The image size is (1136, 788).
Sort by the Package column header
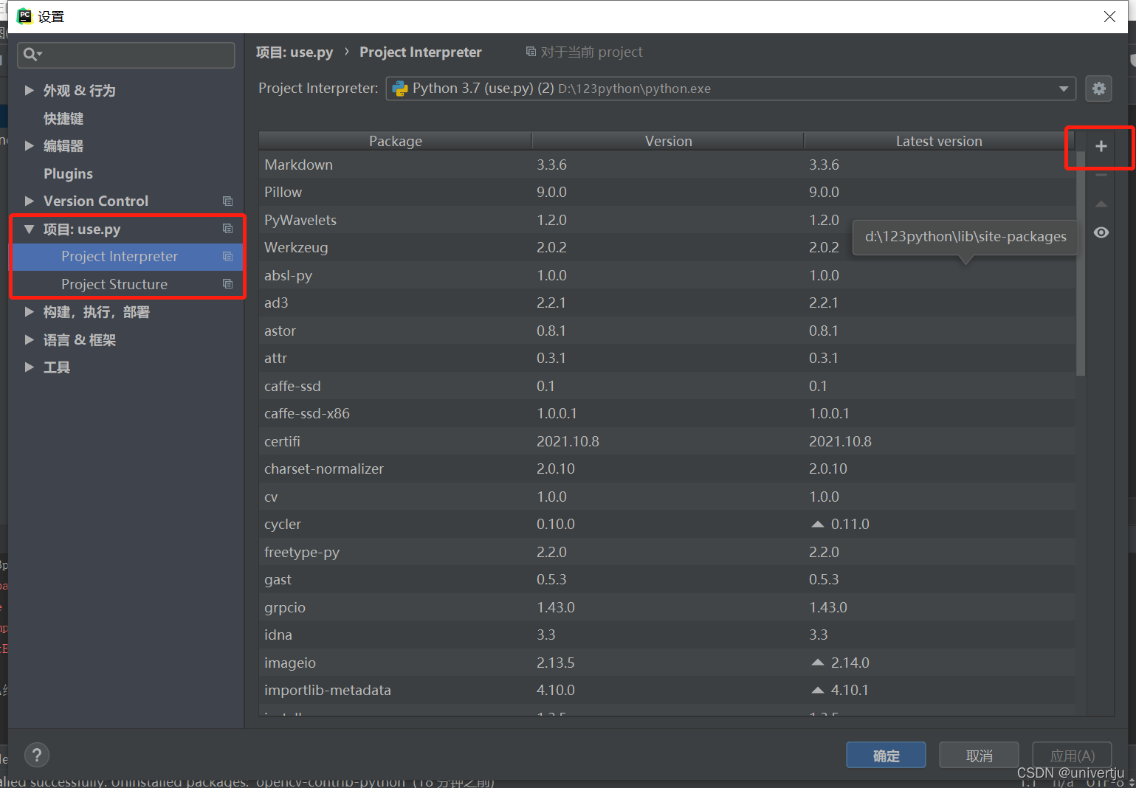(x=396, y=141)
